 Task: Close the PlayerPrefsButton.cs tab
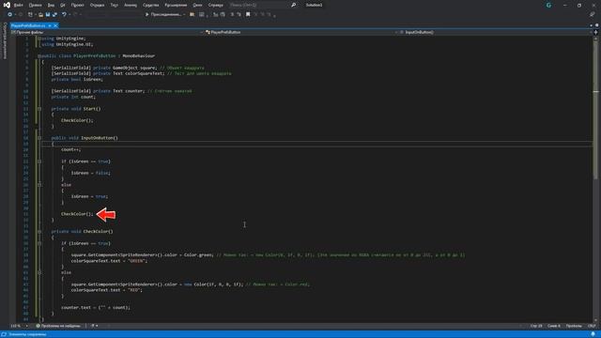click(x=55, y=25)
